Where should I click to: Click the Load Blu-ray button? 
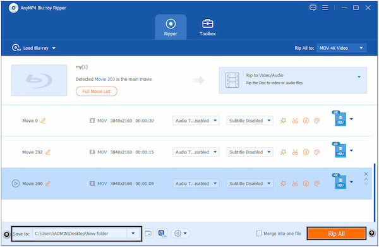coord(30,48)
